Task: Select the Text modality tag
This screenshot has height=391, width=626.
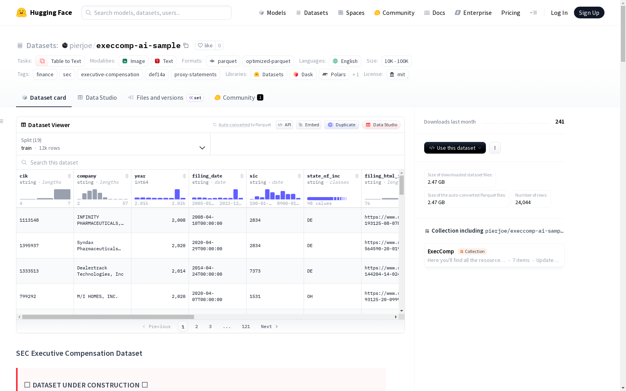Action: click(164, 61)
